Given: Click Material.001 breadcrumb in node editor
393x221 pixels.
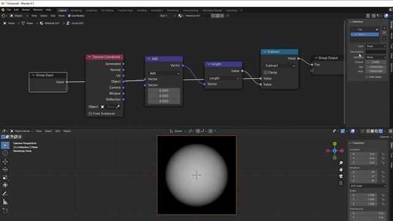Looking at the screenshot, I should [50, 23].
